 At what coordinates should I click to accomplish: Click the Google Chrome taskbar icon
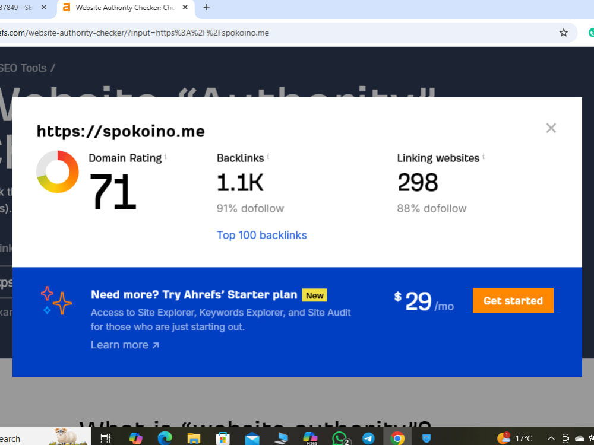coord(397,438)
